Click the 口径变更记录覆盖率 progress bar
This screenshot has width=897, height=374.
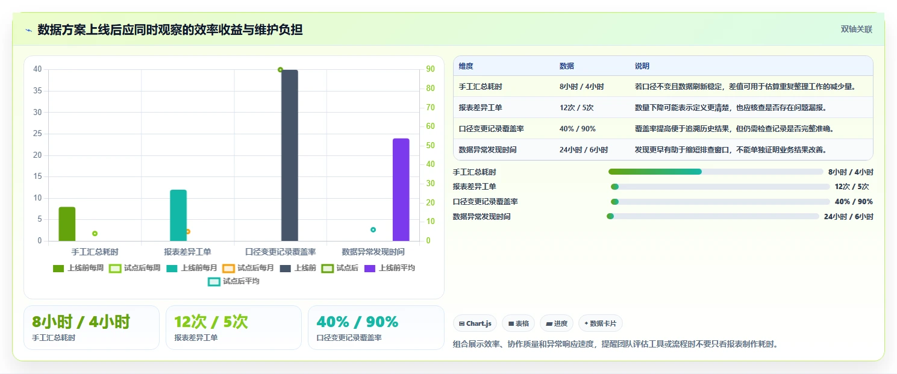(719, 202)
